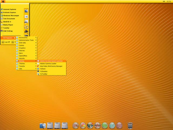The image size is (173, 130).
Task: Launch WinDVD 6
Action: tap(6, 22)
